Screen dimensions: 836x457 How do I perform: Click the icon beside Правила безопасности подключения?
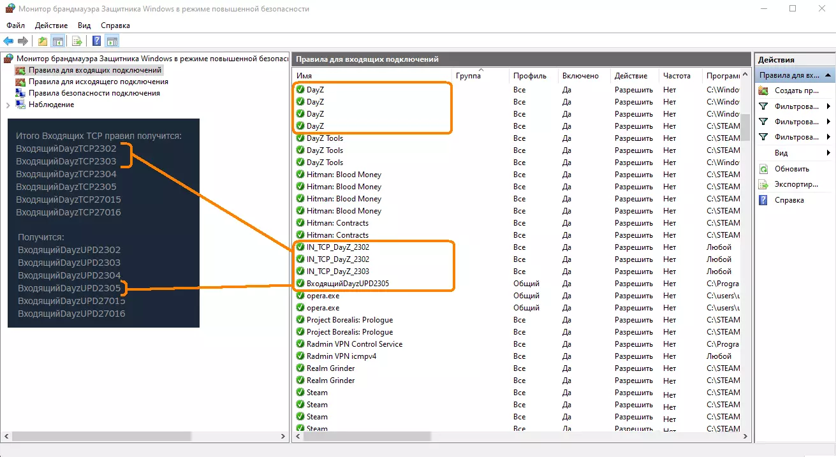point(20,93)
